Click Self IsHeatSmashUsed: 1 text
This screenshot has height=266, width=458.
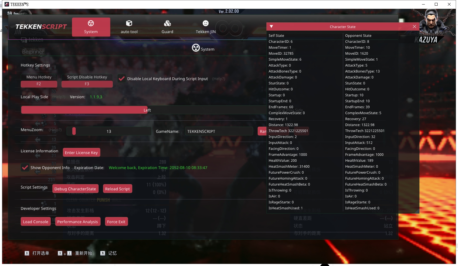coord(286,208)
